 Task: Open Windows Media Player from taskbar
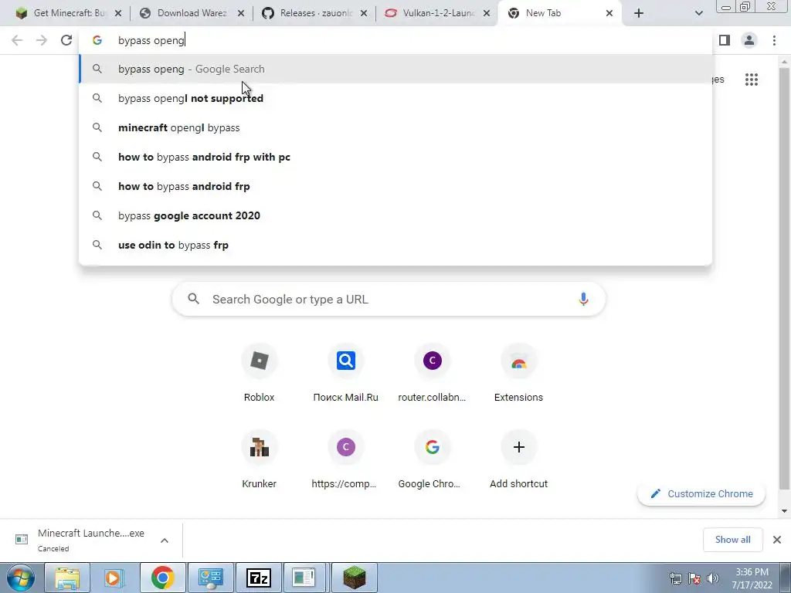(114, 578)
